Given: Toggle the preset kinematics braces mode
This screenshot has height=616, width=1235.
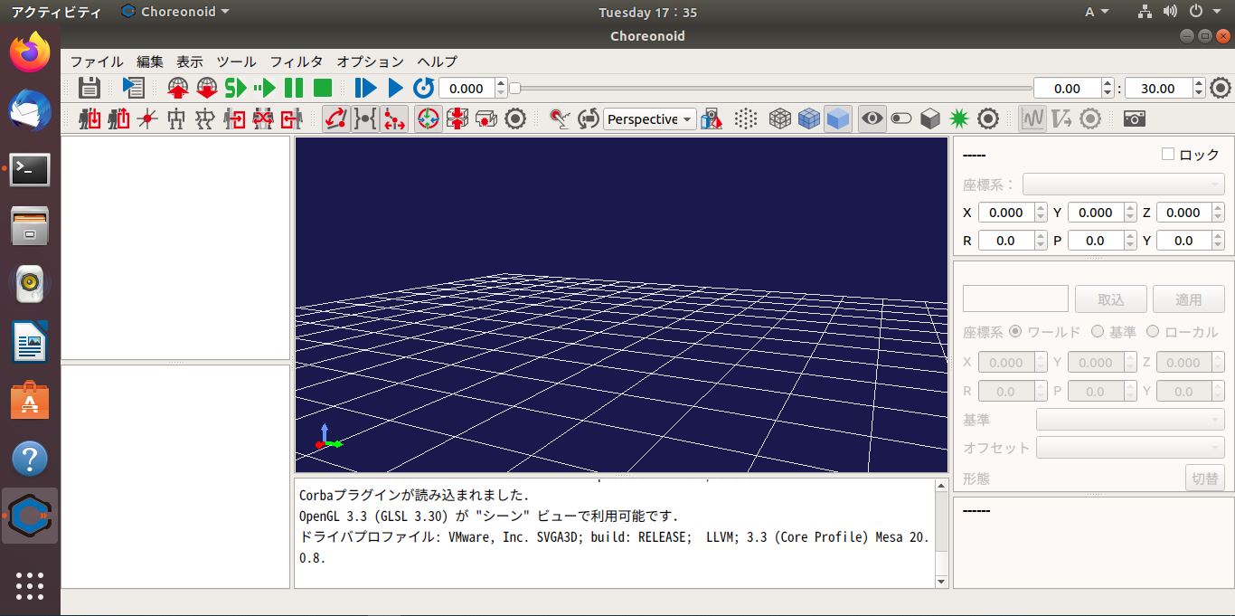Looking at the screenshot, I should click(x=365, y=118).
